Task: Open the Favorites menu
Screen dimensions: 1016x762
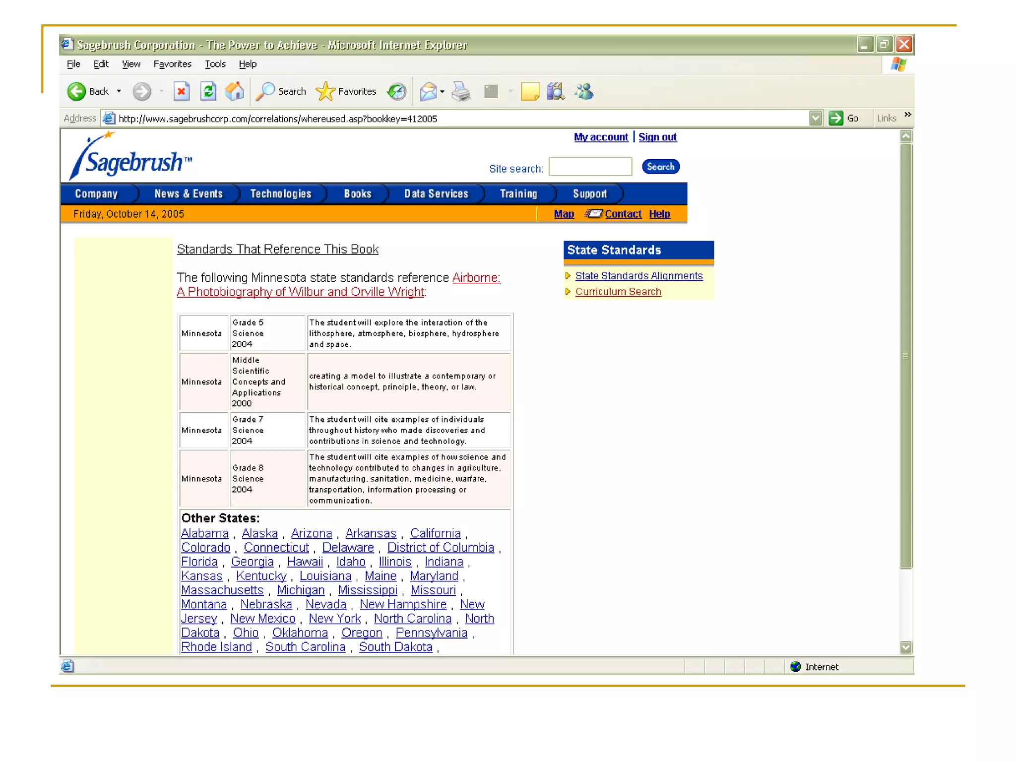Action: pos(172,64)
